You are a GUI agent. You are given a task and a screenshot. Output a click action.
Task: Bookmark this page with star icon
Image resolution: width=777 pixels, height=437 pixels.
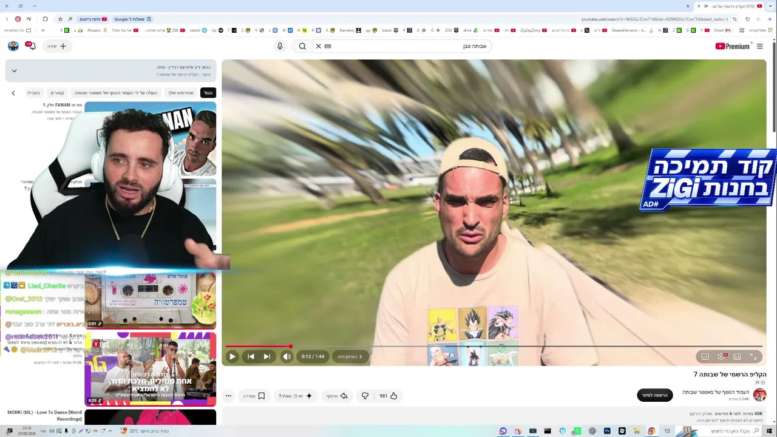click(60, 19)
